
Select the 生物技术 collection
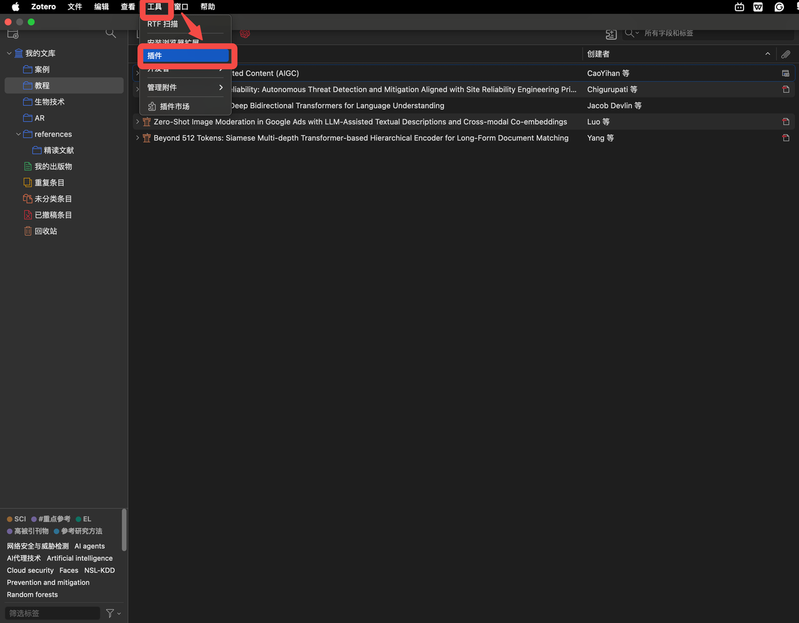click(x=64, y=102)
